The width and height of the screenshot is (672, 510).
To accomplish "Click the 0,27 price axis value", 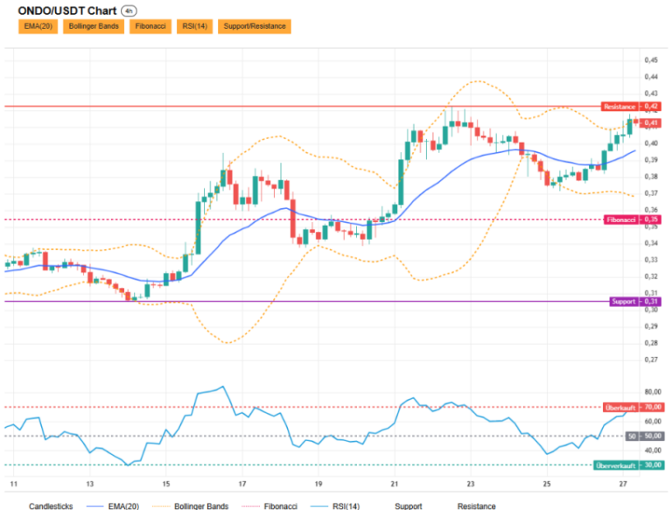I will point(651,360).
